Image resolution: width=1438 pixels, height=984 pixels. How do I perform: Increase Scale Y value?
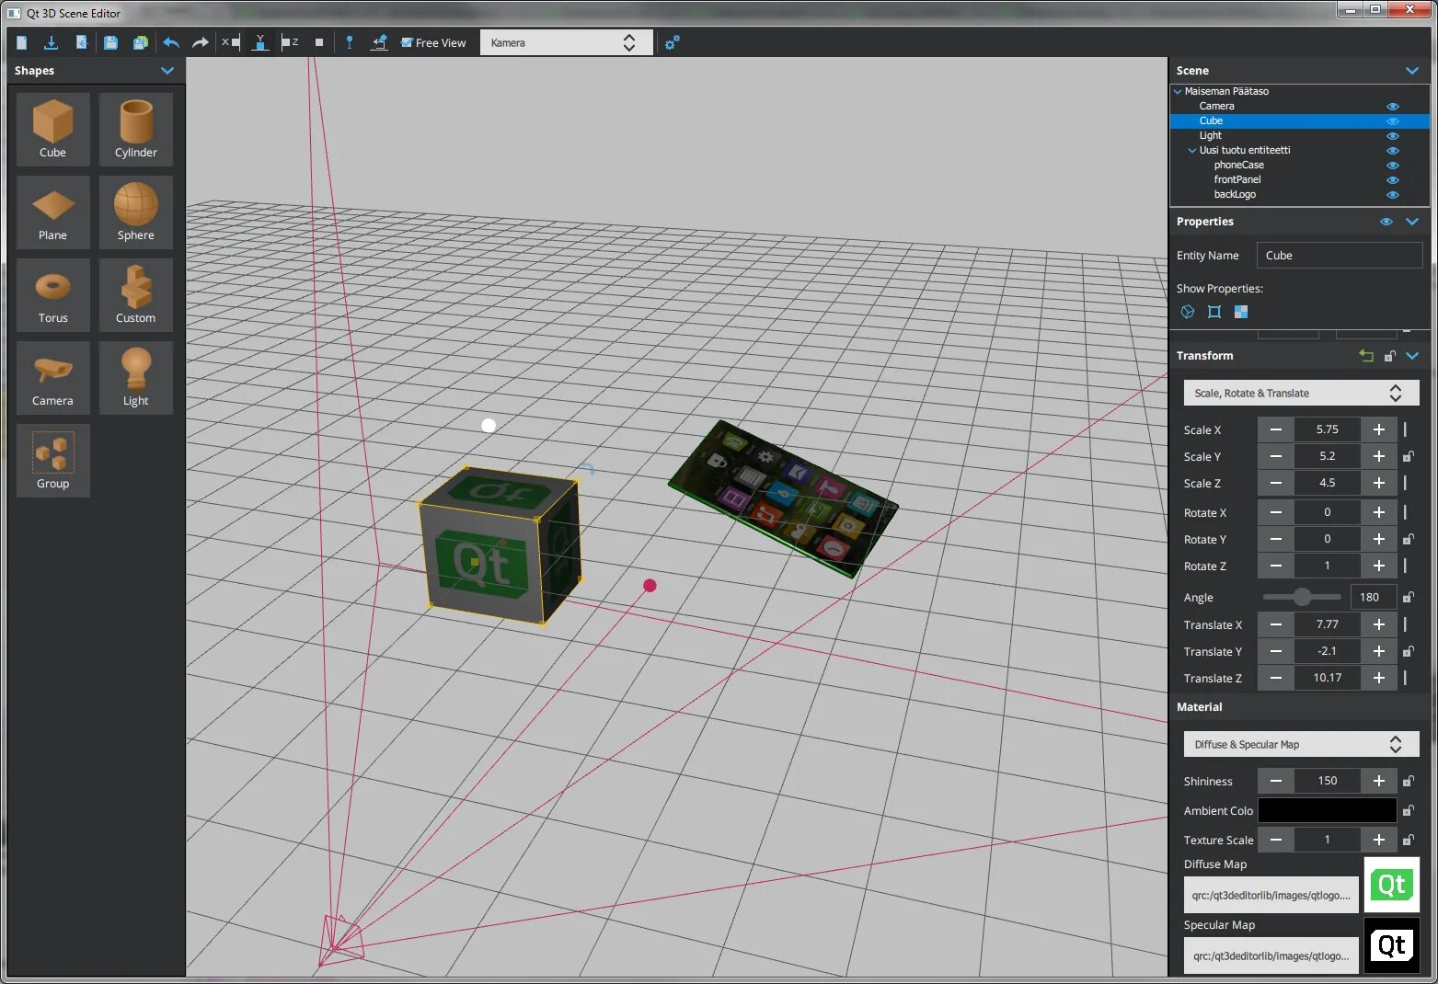[1378, 456]
